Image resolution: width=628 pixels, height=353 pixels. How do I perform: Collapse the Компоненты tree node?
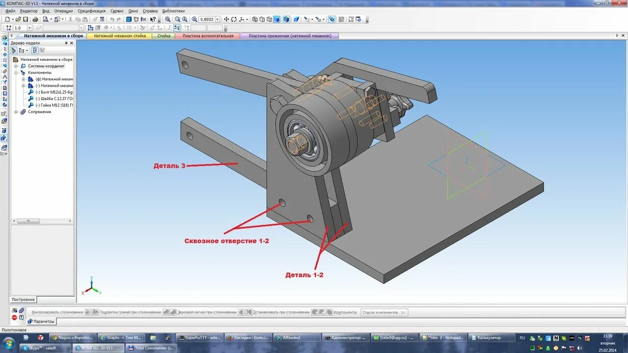(x=16, y=73)
